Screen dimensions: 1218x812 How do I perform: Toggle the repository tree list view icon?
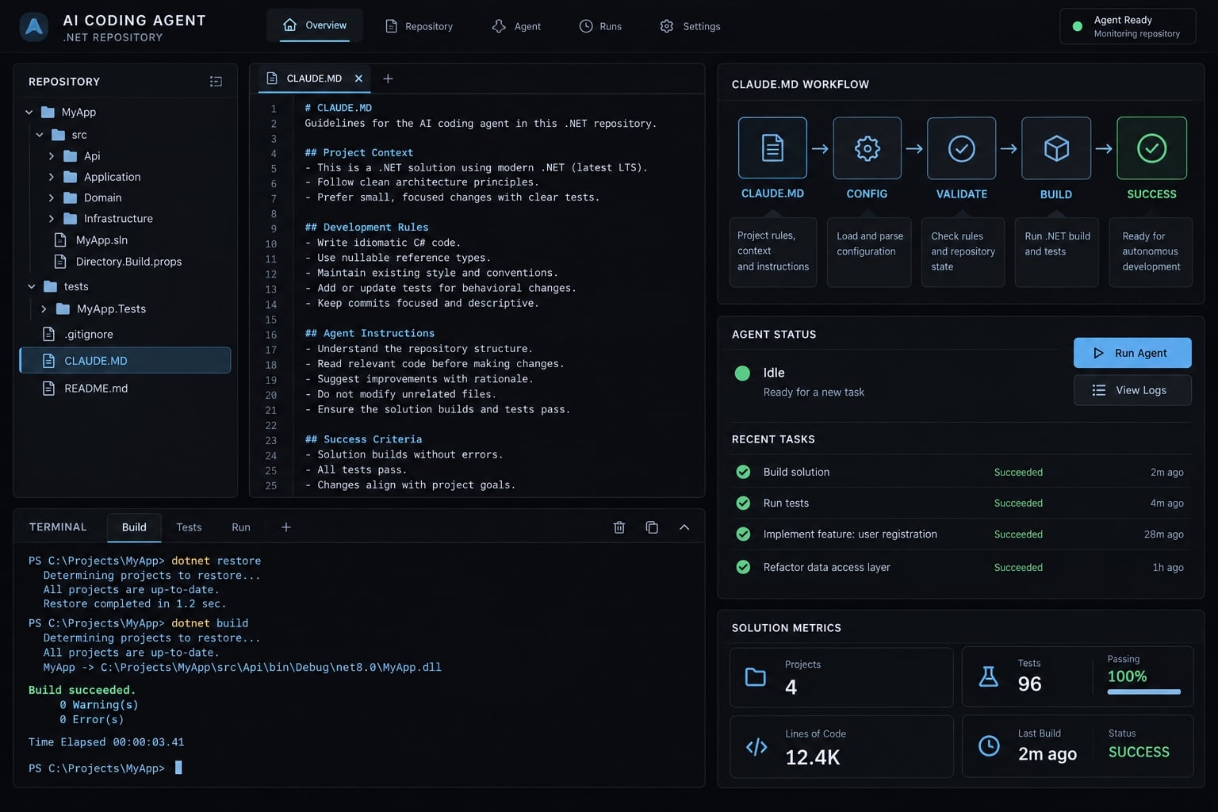216,82
